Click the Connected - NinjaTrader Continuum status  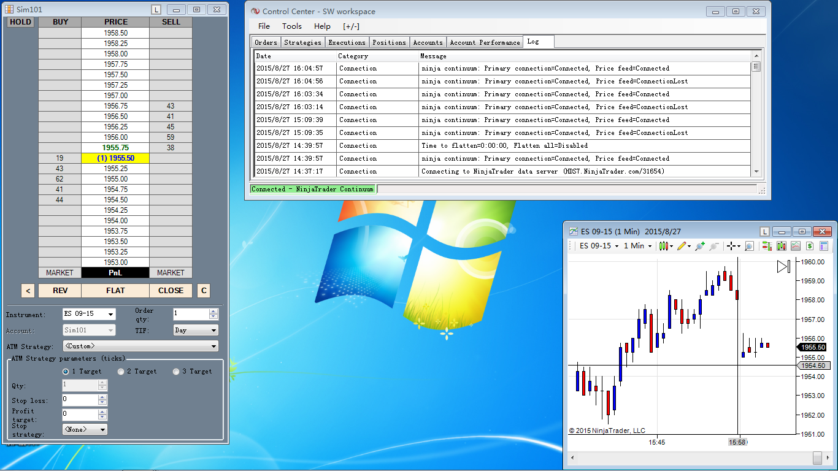click(x=313, y=189)
